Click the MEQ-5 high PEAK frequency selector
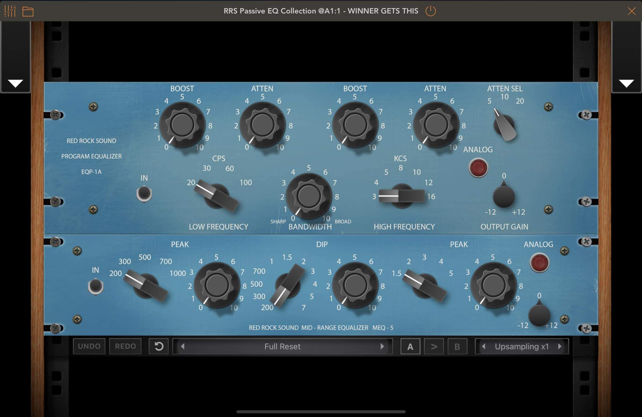The height and width of the screenshot is (417, 642). pos(425,286)
